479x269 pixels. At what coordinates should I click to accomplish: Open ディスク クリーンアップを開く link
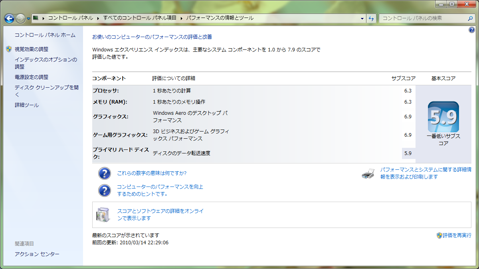click(x=47, y=91)
